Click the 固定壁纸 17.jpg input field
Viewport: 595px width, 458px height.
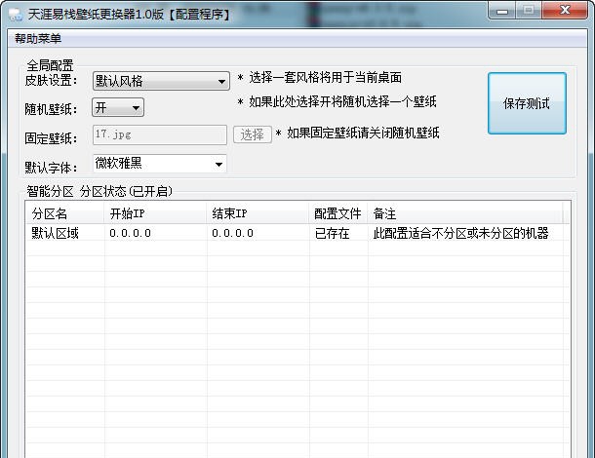(x=160, y=134)
